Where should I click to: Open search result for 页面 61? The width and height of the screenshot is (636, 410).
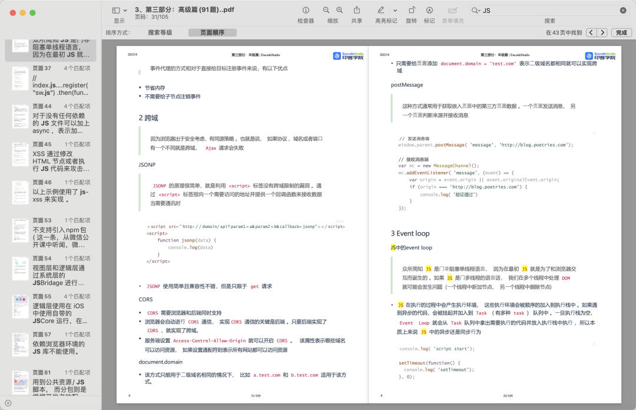pyautogui.click(x=51, y=382)
